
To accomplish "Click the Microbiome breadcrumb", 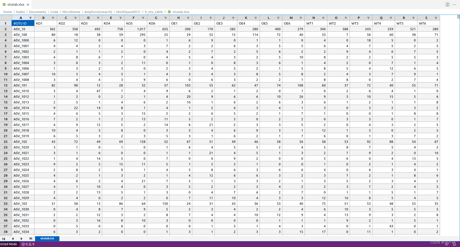I will pyautogui.click(x=71, y=12).
